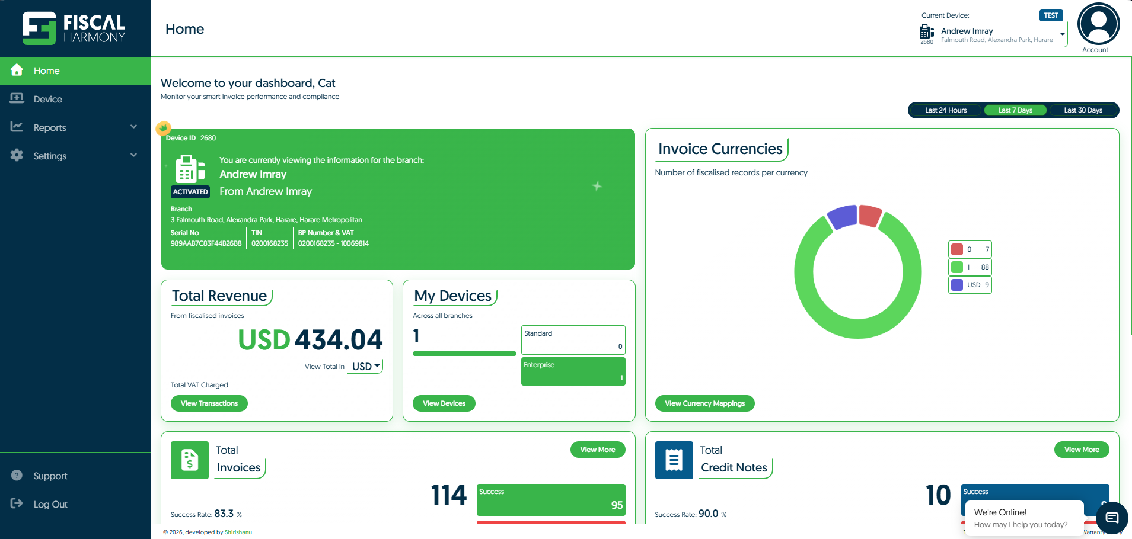1132x539 pixels.
Task: Click the Total Invoices document icon
Action: point(190,460)
